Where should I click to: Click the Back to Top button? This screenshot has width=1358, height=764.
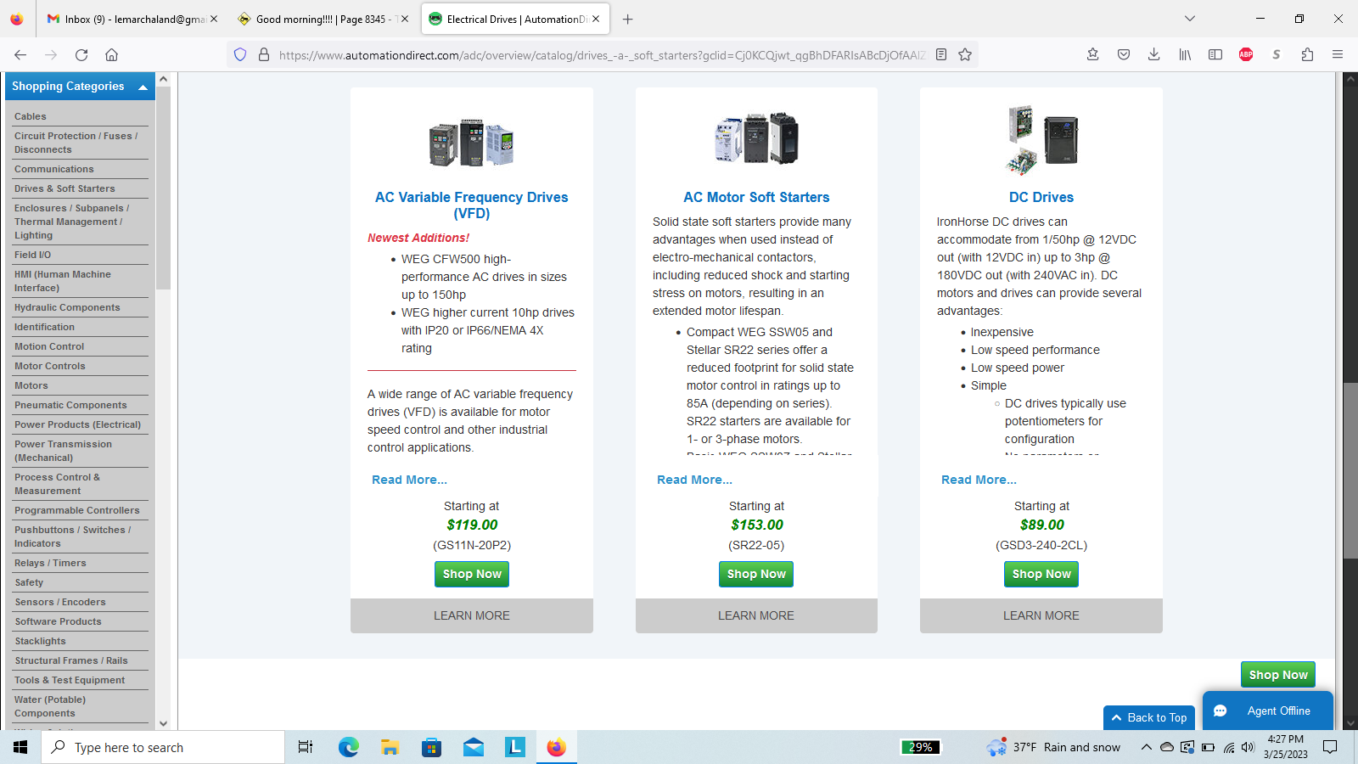1149,718
